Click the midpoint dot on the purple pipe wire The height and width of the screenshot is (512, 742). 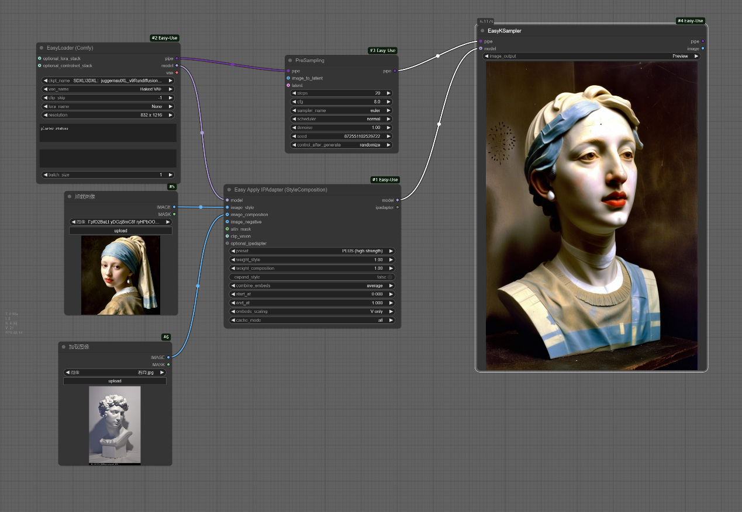tap(232, 64)
